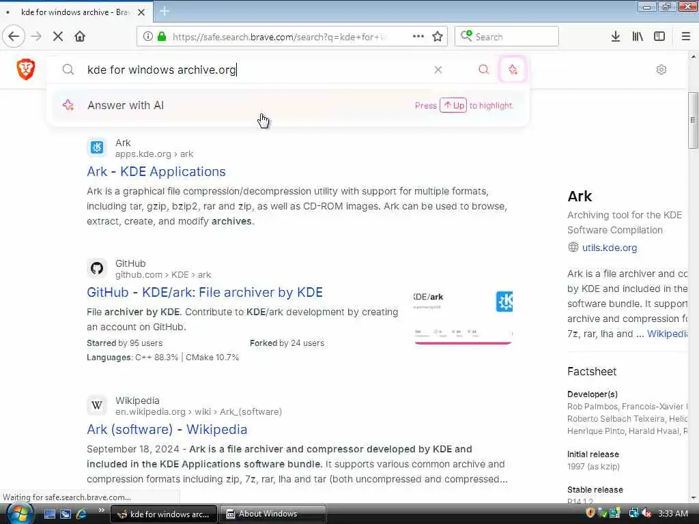
Task: Click 'Starred by 95 users' text
Action: [x=124, y=343]
